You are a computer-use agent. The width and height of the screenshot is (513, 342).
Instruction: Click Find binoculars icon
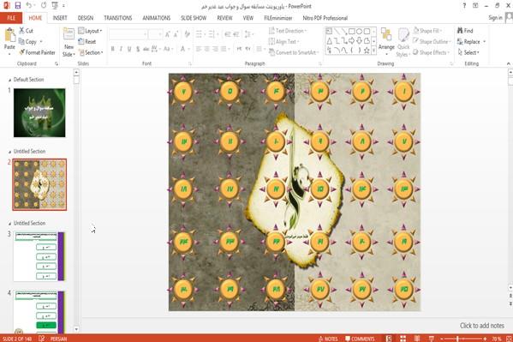point(460,31)
